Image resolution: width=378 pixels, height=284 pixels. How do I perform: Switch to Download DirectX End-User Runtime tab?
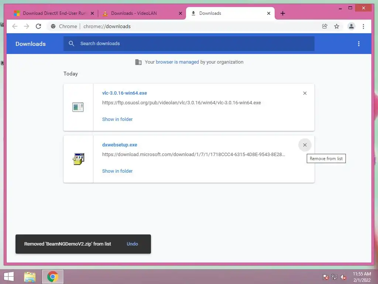click(x=54, y=13)
